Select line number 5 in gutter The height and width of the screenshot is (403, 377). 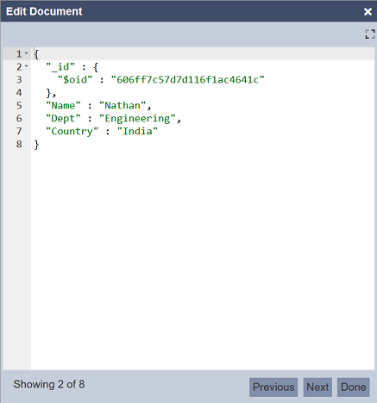tap(19, 105)
